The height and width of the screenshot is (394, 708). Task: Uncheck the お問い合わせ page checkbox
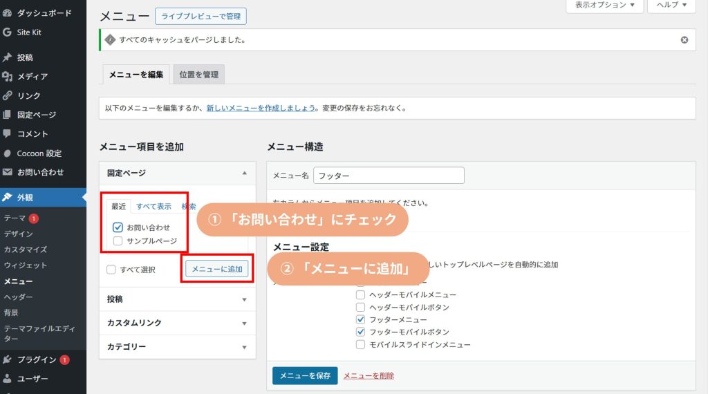(118, 227)
